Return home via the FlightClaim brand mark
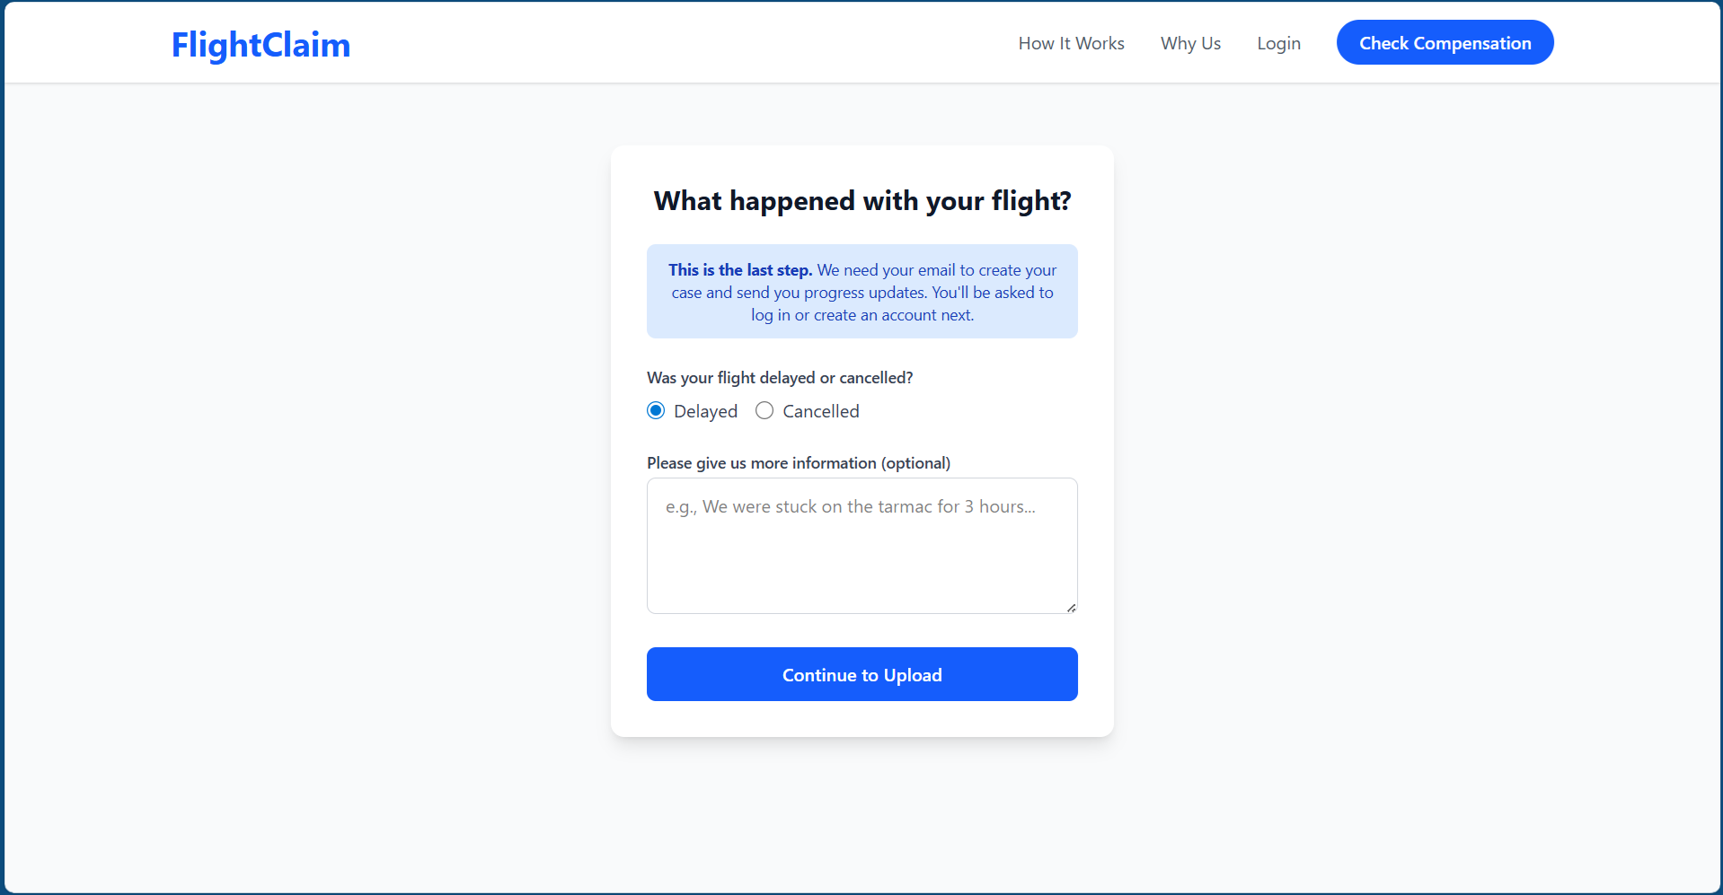1723x895 pixels. point(261,44)
